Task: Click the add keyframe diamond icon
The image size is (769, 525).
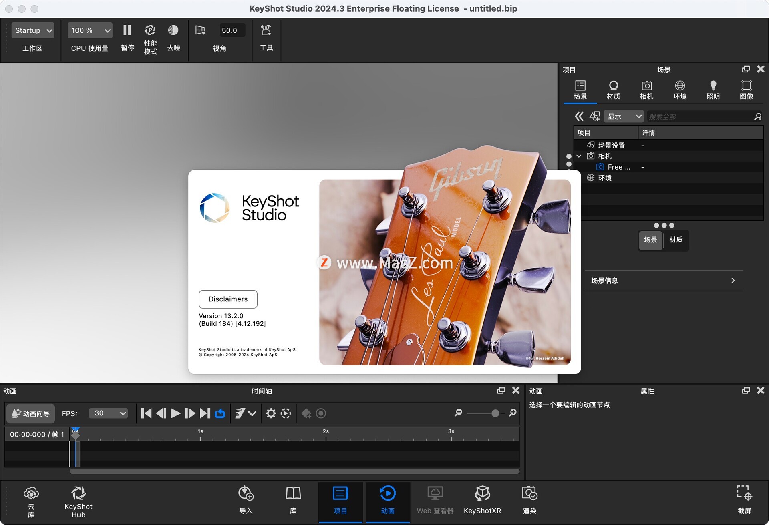Action: click(x=306, y=413)
